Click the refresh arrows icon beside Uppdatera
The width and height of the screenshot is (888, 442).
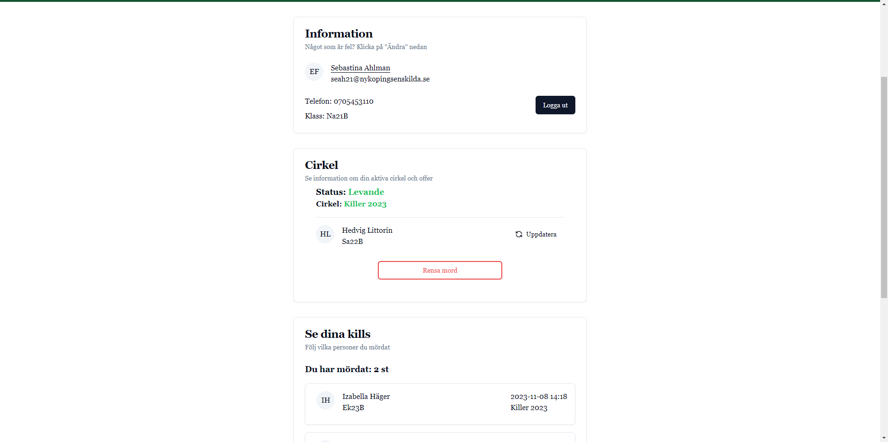519,234
